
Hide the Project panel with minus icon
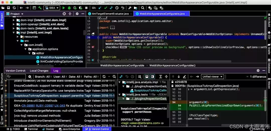pos(83,14)
